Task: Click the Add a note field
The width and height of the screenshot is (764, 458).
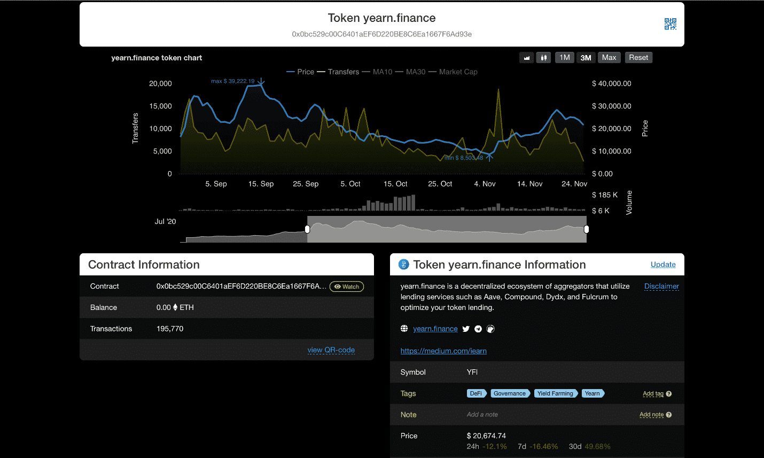Action: pyautogui.click(x=482, y=415)
